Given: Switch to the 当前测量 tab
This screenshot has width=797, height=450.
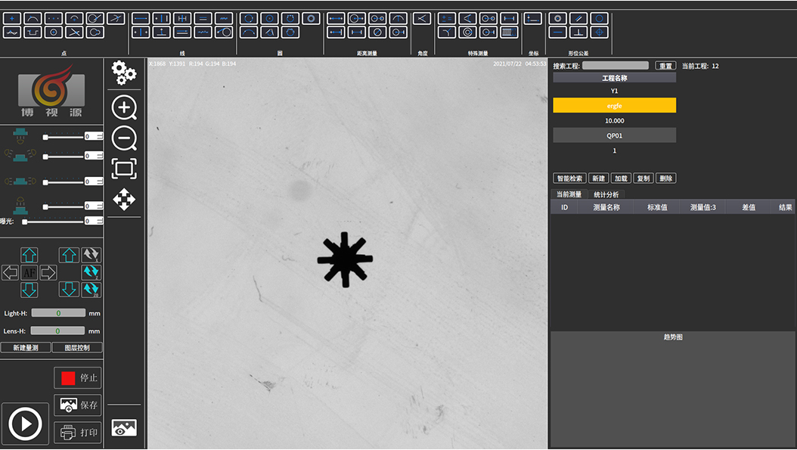Looking at the screenshot, I should pos(569,194).
